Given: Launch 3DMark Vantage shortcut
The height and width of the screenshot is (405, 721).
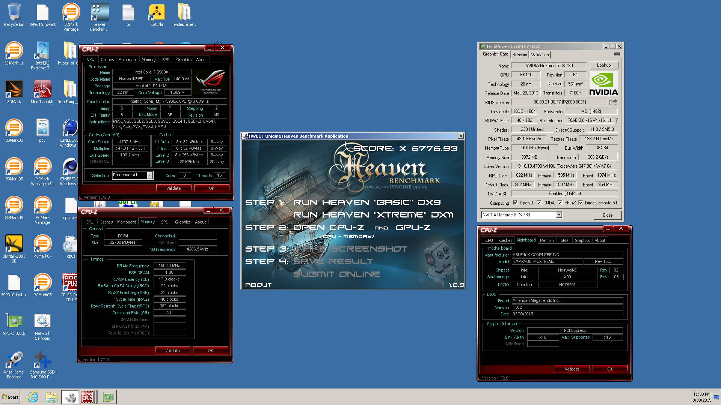Looking at the screenshot, I should (71, 17).
